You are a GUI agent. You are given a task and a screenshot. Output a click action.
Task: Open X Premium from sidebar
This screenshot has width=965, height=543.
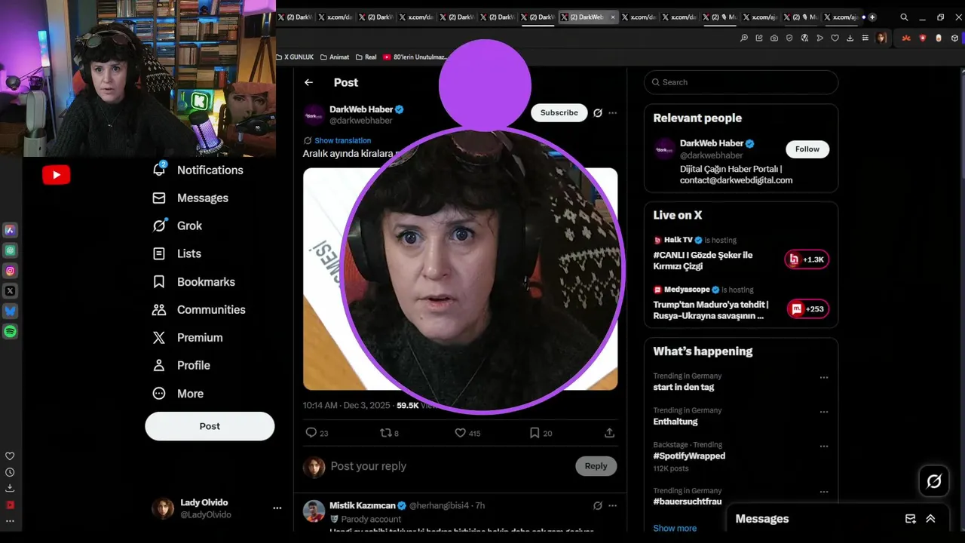tap(188, 337)
